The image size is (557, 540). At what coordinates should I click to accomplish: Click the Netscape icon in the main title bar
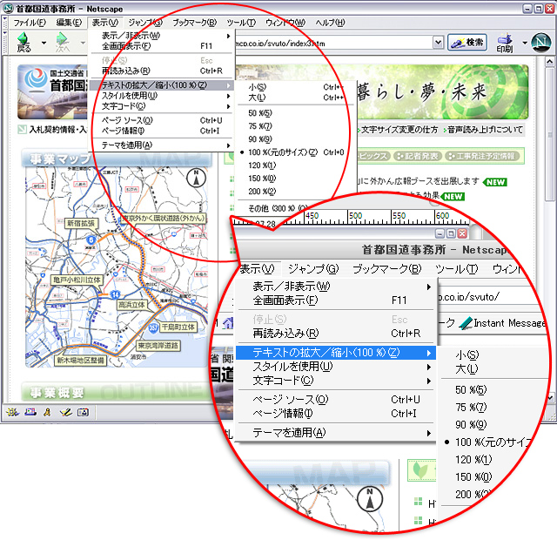tap(8, 9)
